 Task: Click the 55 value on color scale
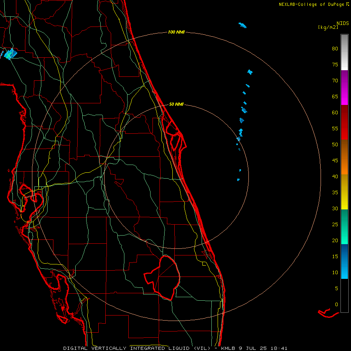pyautogui.click(x=335, y=128)
